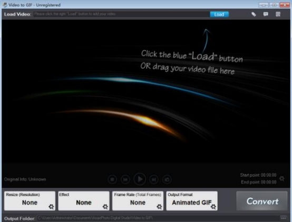This screenshot has width=292, height=222.
Task: Click the snapshot icon beside playback controls
Action: pos(167,179)
